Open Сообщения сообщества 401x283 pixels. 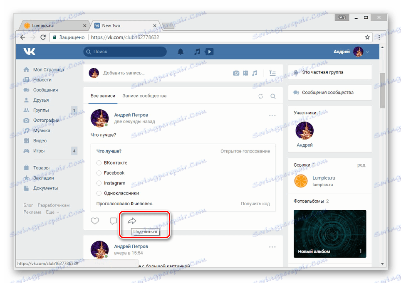[x=328, y=93]
